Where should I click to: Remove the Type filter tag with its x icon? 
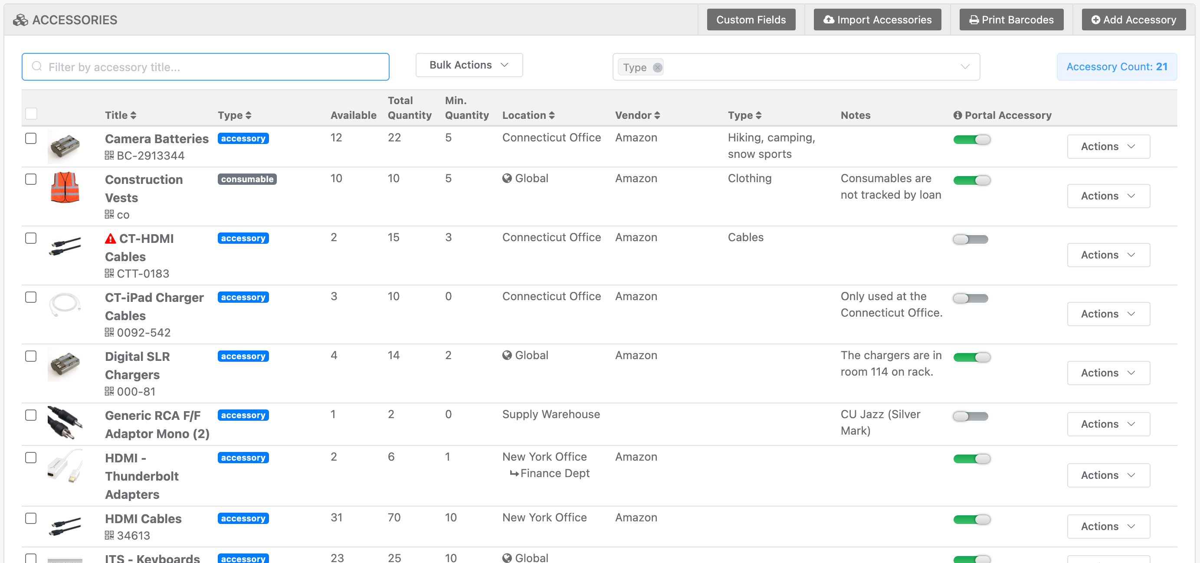(x=657, y=68)
